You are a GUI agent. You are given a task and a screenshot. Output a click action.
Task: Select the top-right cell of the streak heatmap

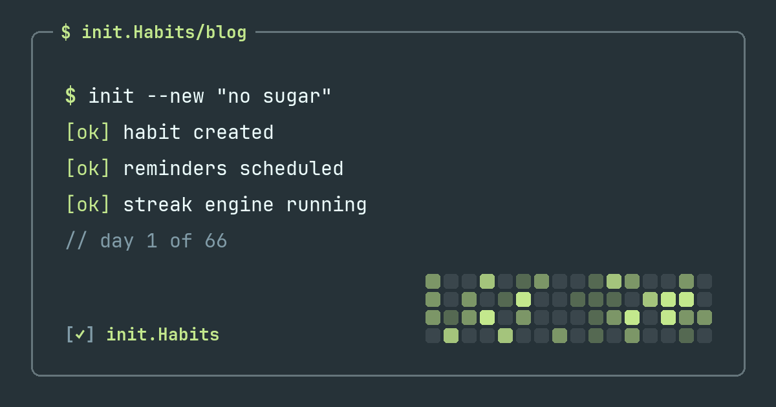(x=705, y=281)
